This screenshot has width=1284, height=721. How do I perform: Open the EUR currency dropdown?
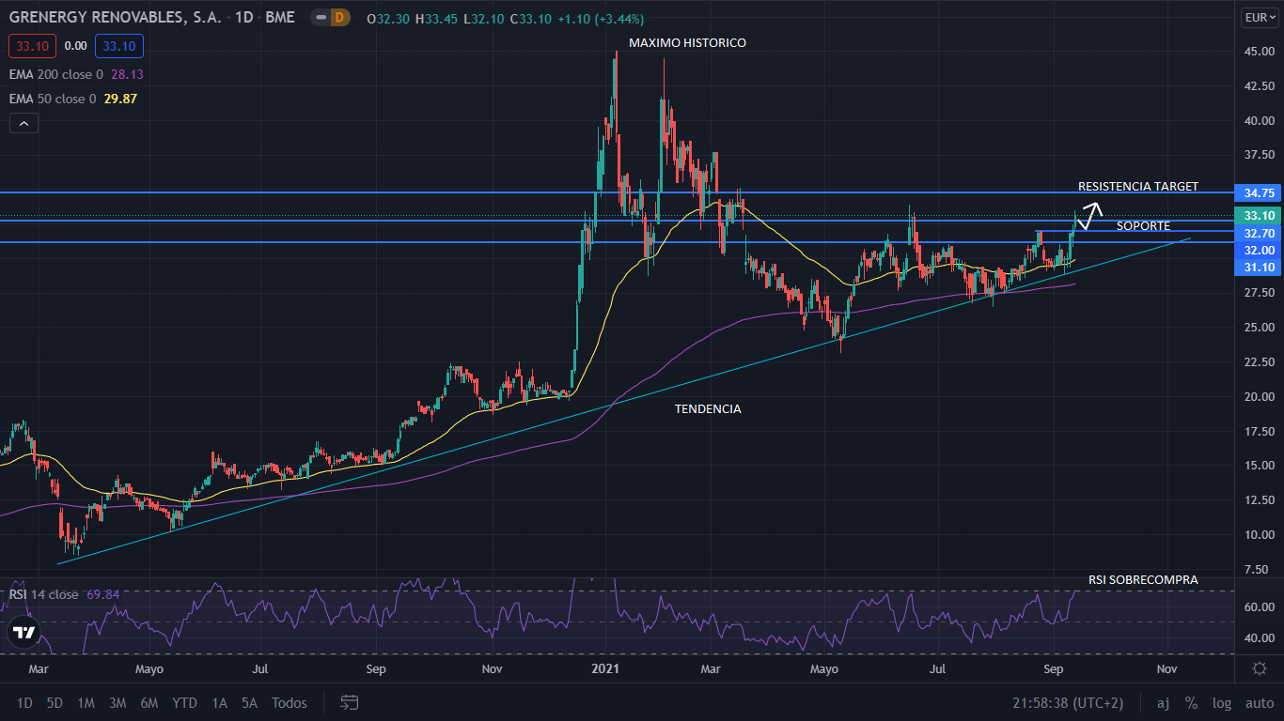coord(1258,18)
